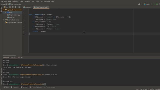Toggle the Terminal tool window button
The image size is (160, 90).
[x=24, y=87]
